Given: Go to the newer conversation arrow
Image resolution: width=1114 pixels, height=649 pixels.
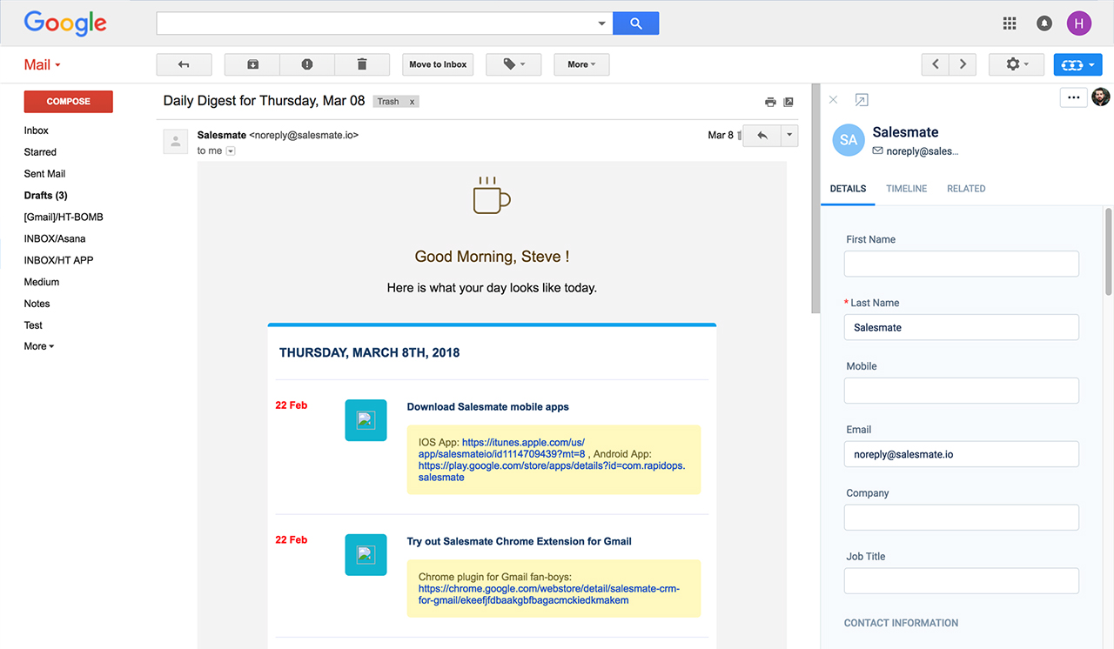Looking at the screenshot, I should point(936,64).
